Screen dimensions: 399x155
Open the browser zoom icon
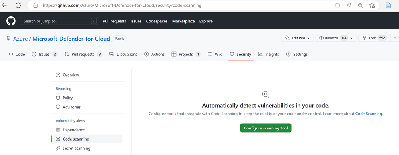pos(360,5)
